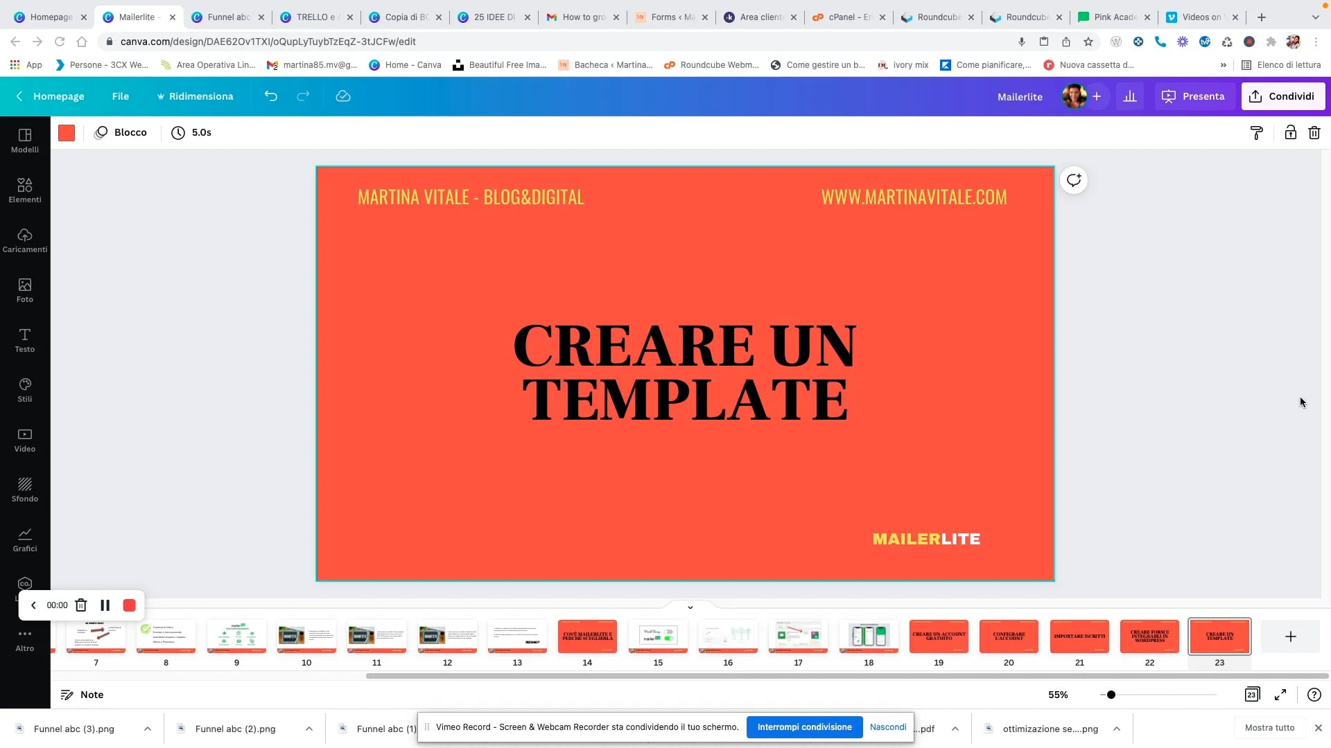Click the Nascondi link

coord(888,727)
